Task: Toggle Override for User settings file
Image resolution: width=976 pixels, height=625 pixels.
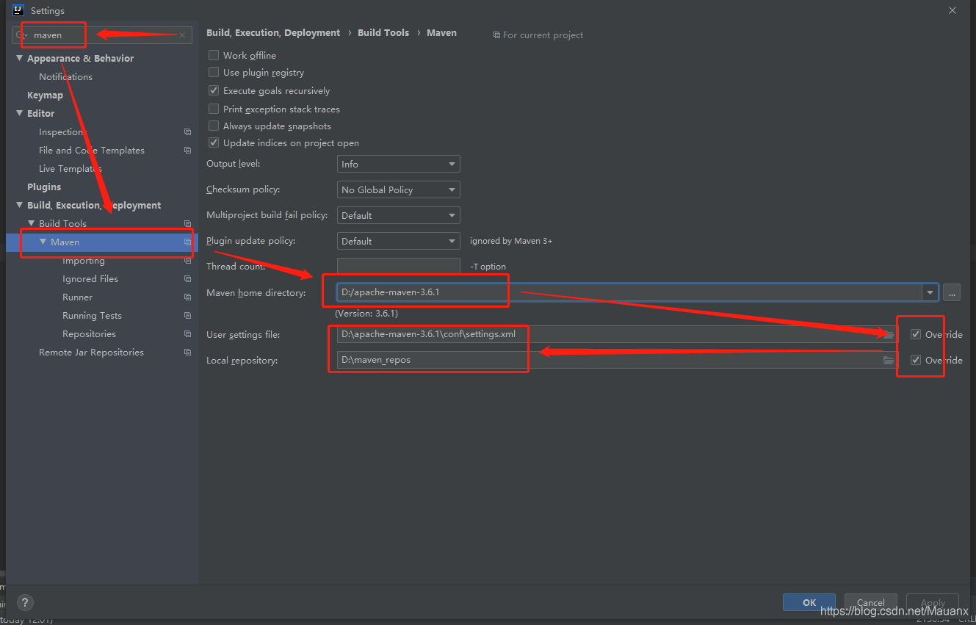Action: (916, 334)
